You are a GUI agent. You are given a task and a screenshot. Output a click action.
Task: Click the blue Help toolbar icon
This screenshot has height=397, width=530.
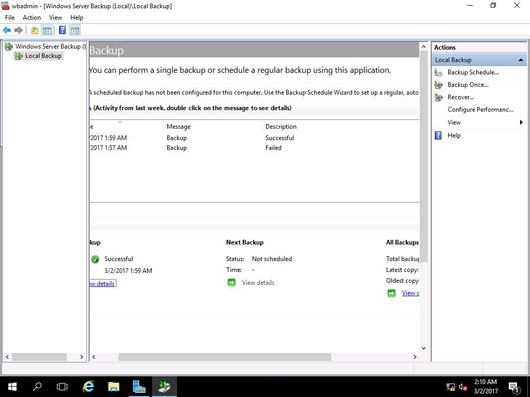(x=63, y=30)
